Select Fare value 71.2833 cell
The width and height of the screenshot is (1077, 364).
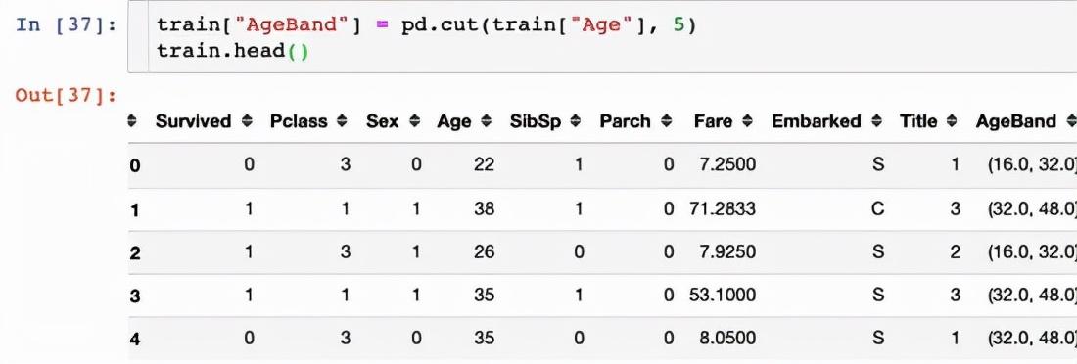coord(722,208)
